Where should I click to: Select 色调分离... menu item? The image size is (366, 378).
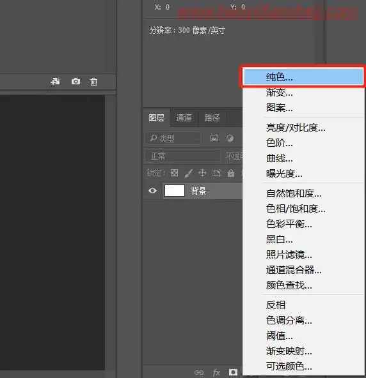[303, 321]
